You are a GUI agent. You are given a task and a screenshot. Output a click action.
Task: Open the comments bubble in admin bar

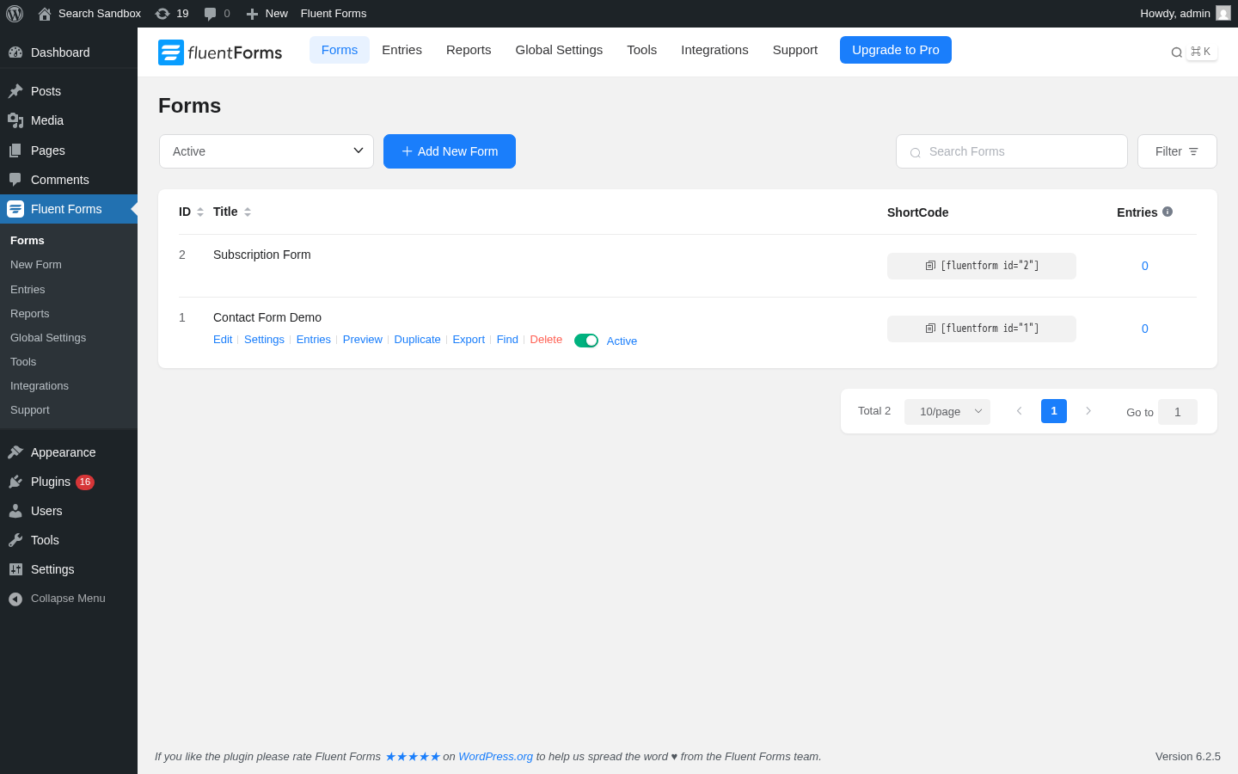point(217,14)
